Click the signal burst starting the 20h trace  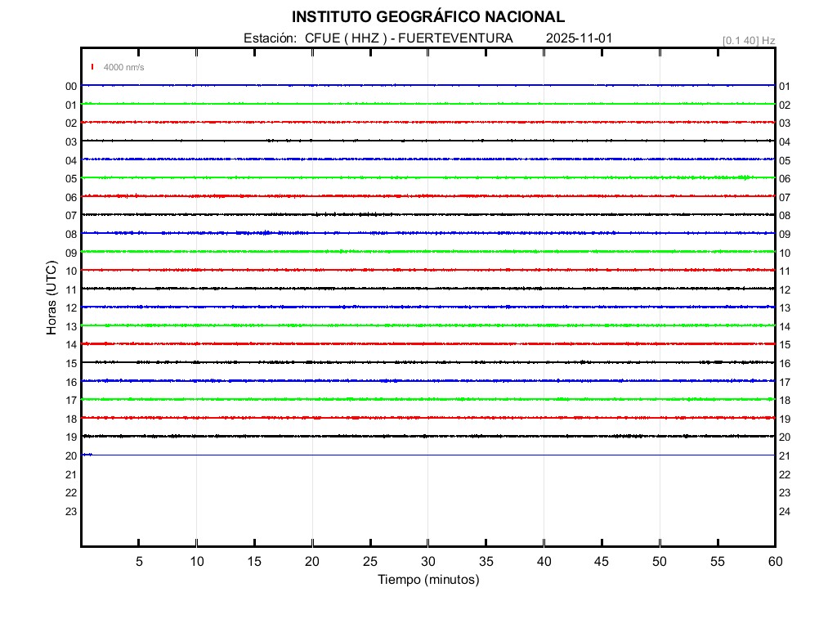pyautogui.click(x=87, y=455)
